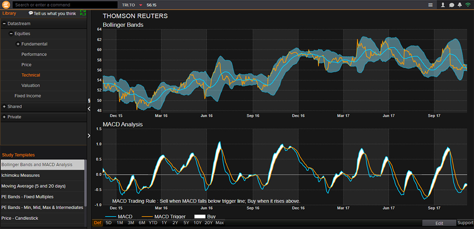Open the notifications bell icon
This screenshot has width=474, height=229.
(460, 5)
